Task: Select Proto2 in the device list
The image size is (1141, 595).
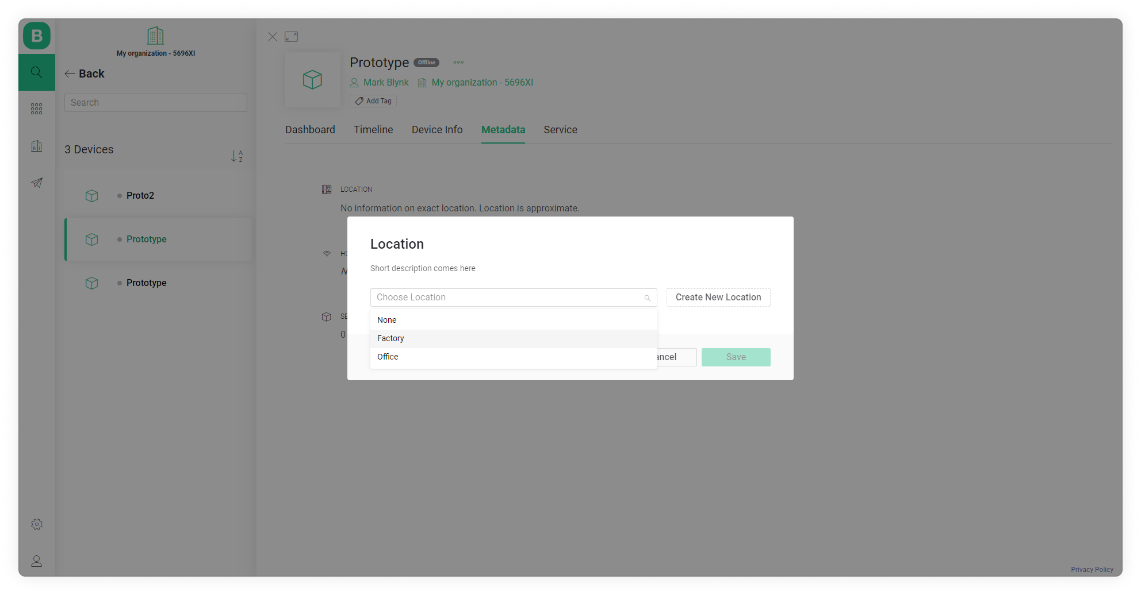Action: coord(140,196)
